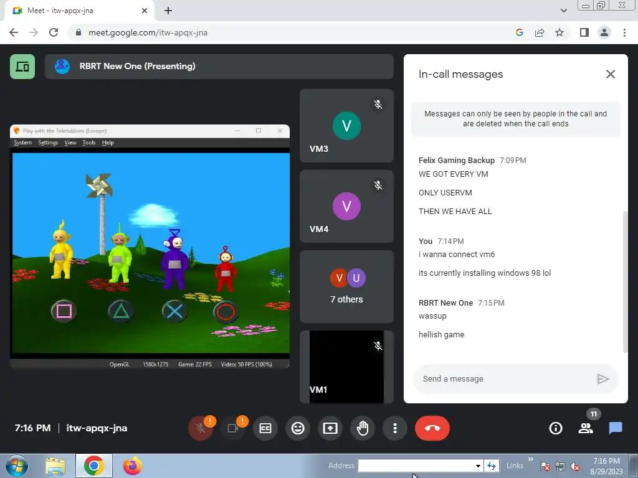Open meeting details info icon
Viewport: 638px width, 478px height.
coord(556,428)
